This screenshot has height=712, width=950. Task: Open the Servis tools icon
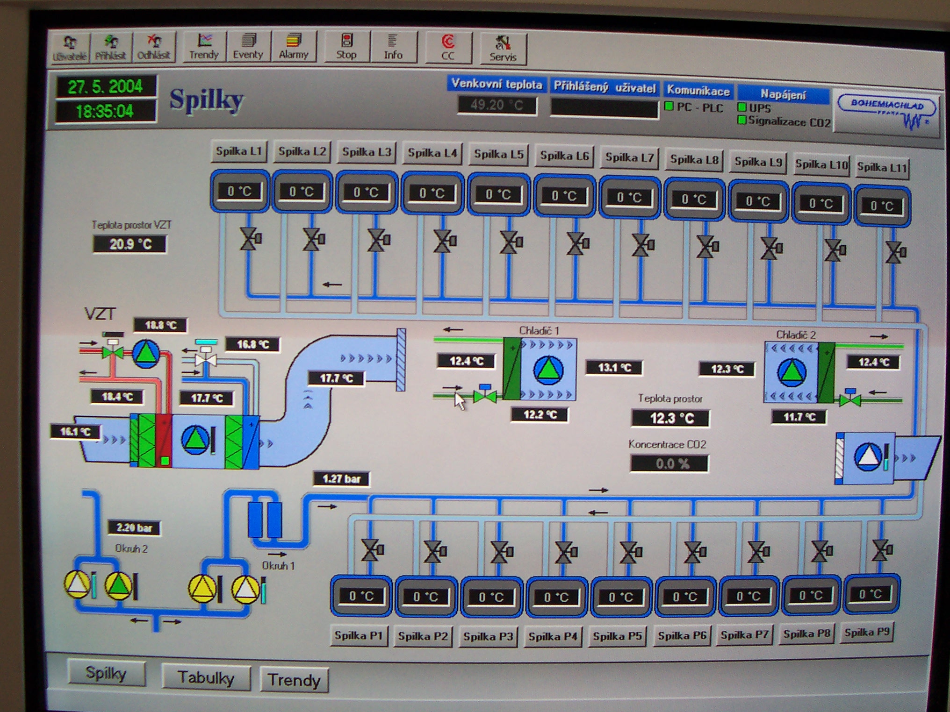pos(503,49)
